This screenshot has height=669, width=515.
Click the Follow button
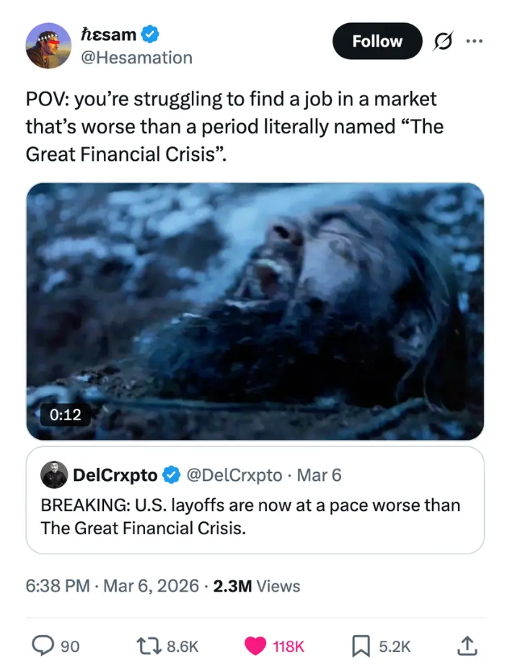coord(377,42)
